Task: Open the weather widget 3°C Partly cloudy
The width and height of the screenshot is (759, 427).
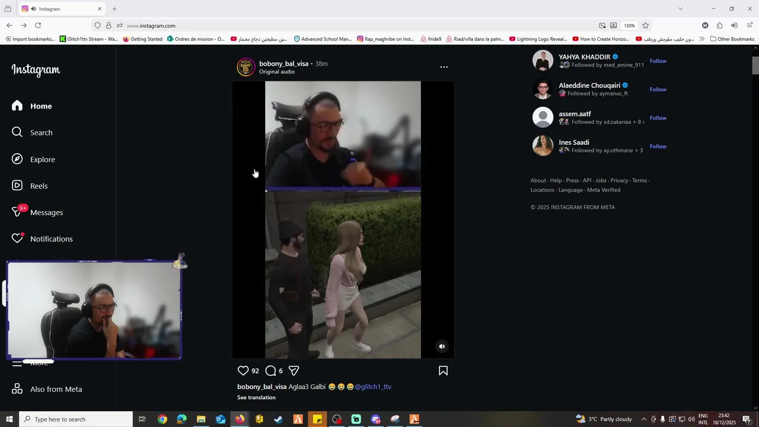Action: pos(604,419)
